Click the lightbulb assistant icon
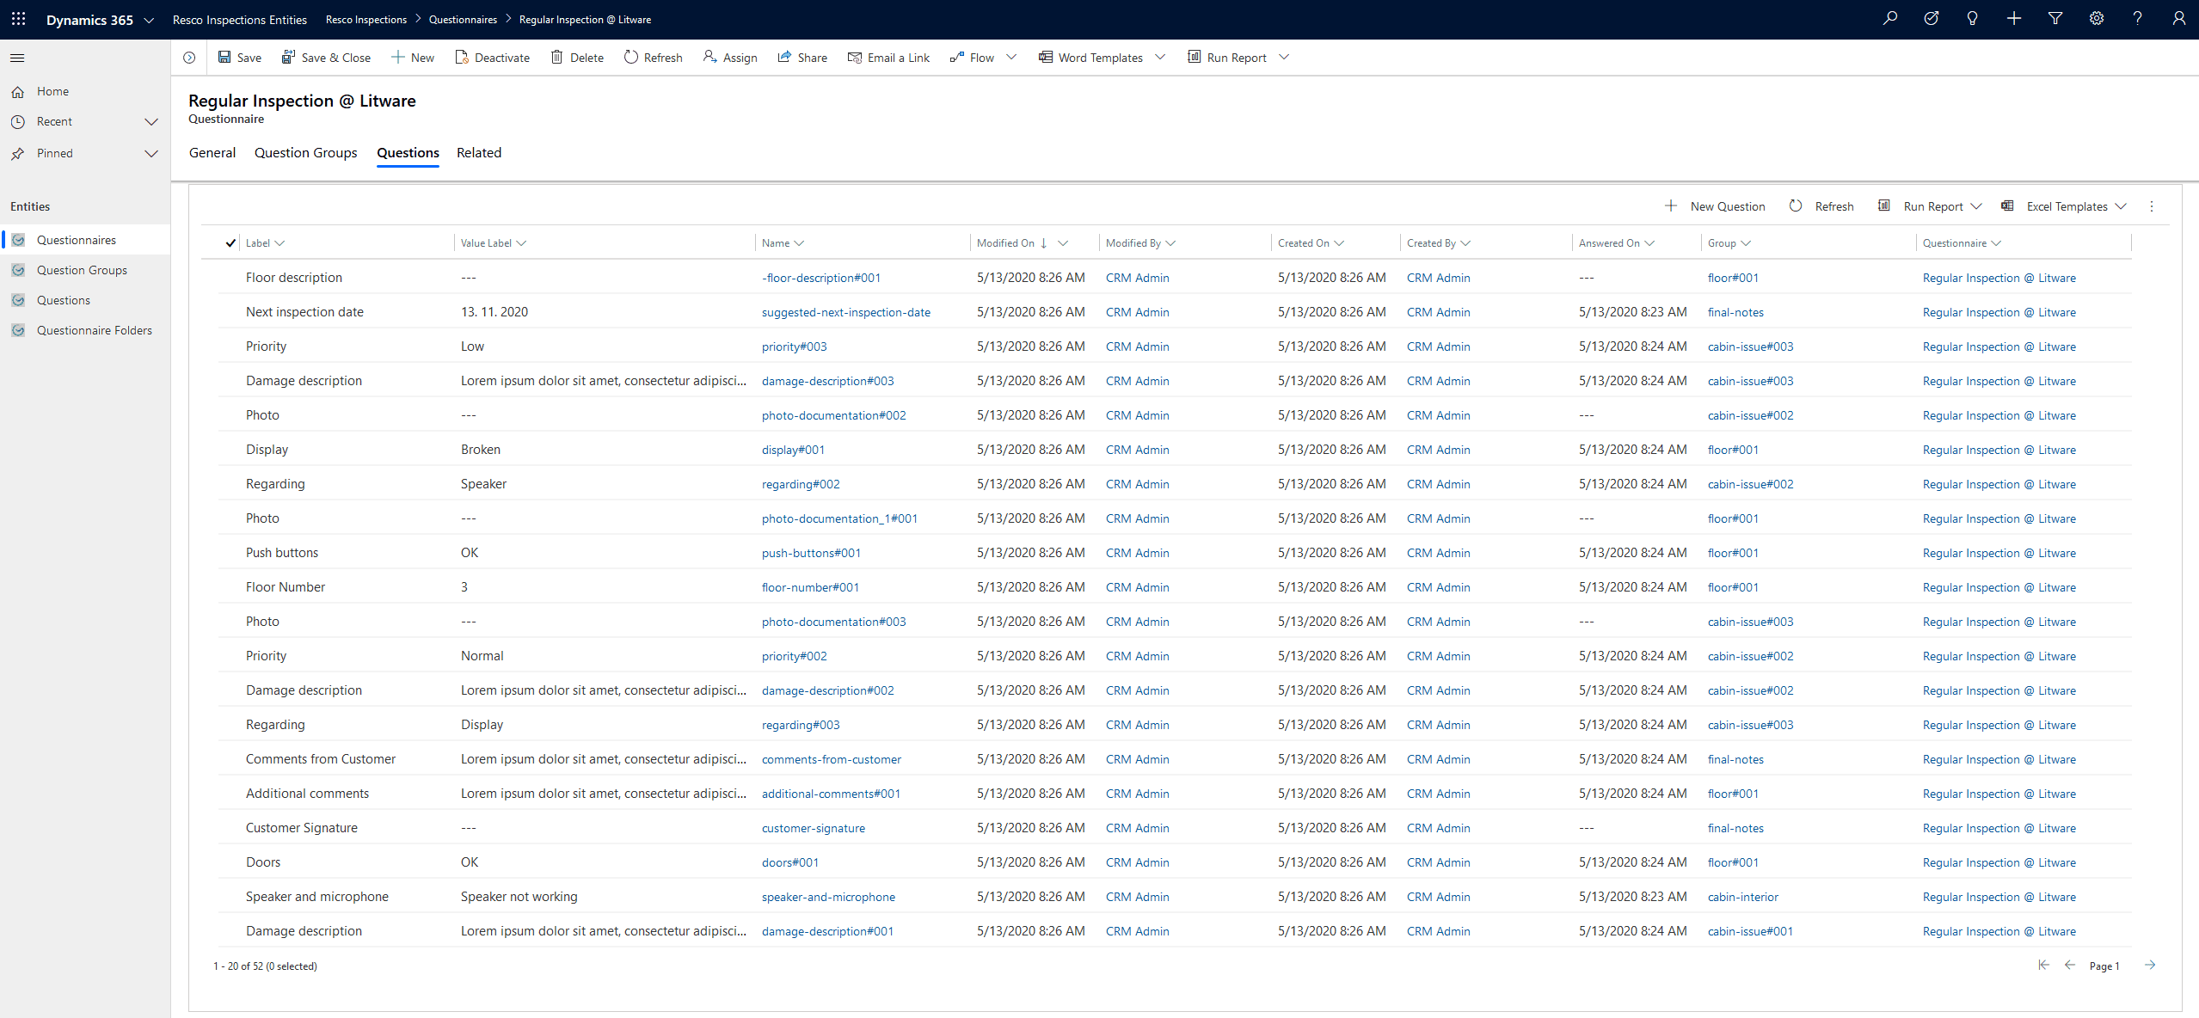 (1972, 19)
